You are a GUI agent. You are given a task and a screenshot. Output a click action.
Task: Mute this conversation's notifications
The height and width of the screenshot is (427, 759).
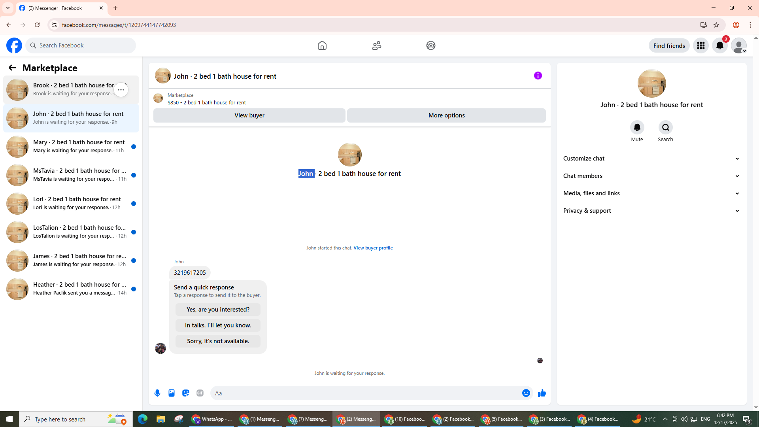[637, 127]
